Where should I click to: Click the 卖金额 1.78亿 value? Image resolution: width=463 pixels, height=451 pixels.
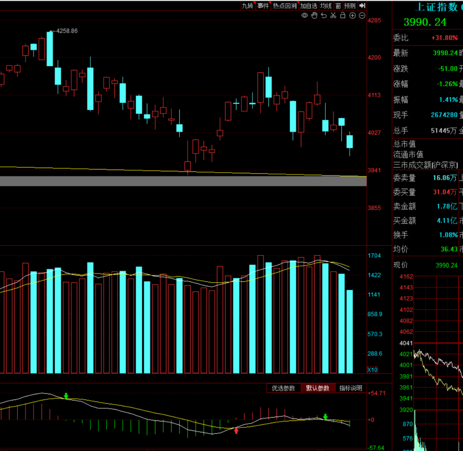click(447, 206)
